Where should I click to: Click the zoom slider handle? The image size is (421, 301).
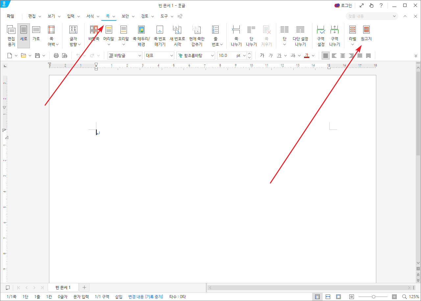[x=374, y=297]
